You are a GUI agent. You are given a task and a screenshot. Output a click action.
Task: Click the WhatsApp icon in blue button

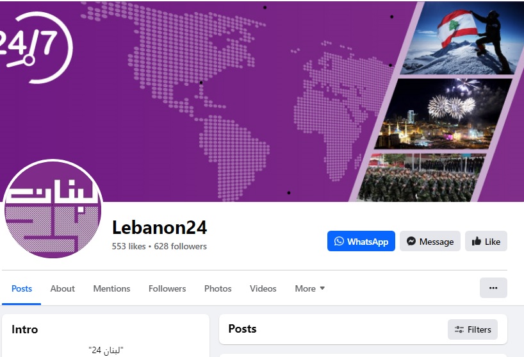[x=339, y=241]
